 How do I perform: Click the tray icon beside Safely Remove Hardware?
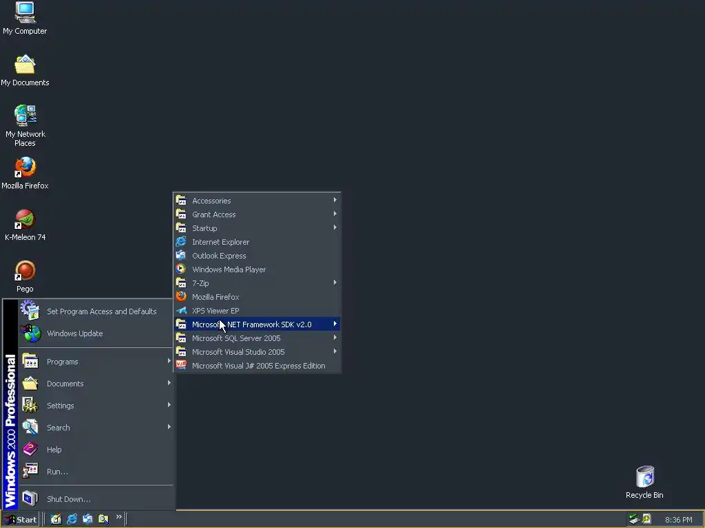tap(646, 518)
